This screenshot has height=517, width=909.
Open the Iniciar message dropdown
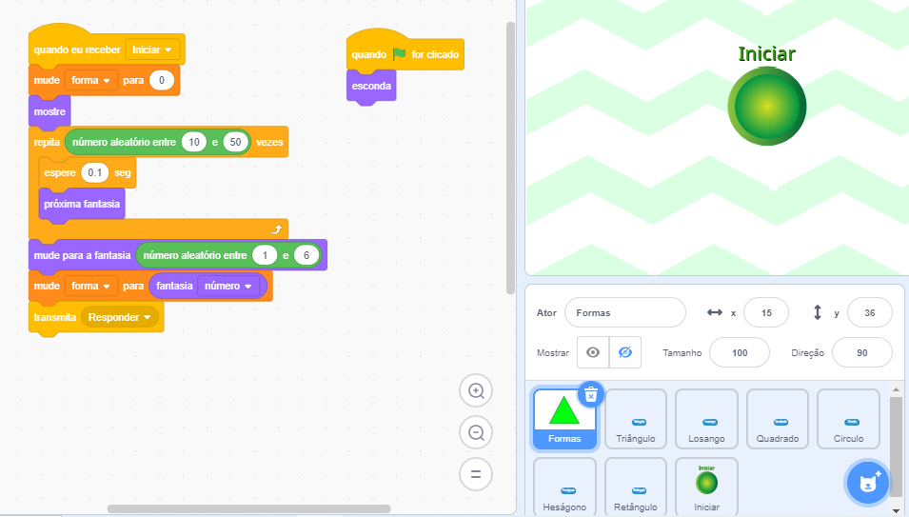coord(154,50)
